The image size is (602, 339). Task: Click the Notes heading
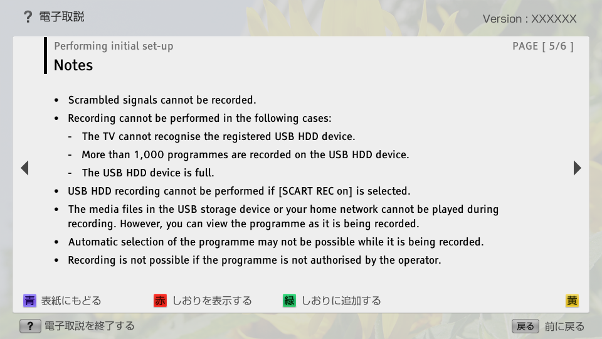click(x=73, y=65)
